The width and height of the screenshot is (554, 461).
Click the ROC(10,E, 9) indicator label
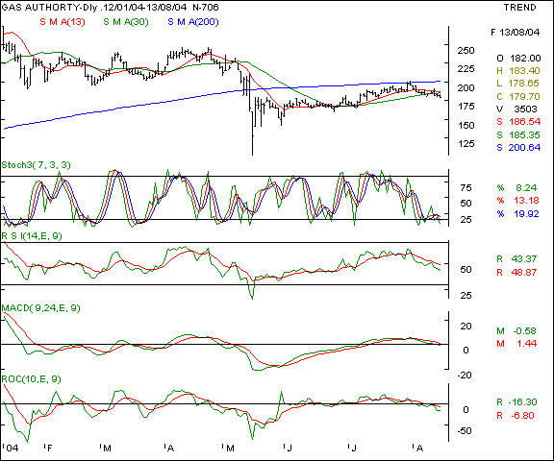[31, 379]
